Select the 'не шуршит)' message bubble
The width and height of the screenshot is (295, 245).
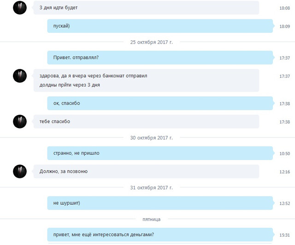click(x=160, y=203)
